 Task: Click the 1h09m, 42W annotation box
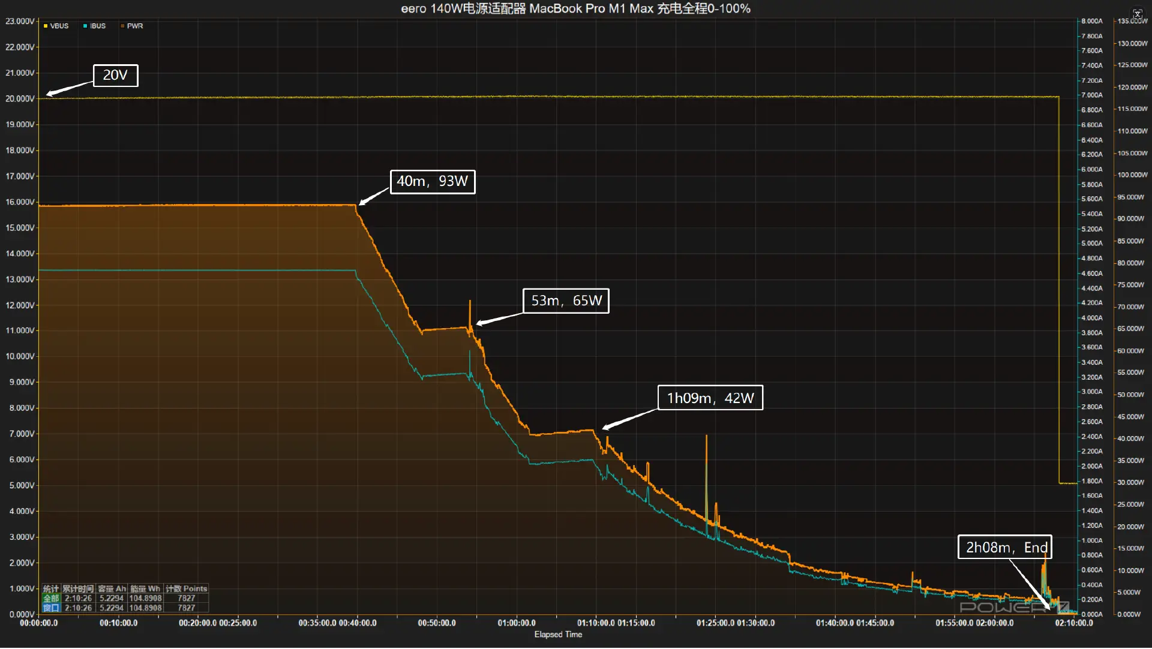tap(710, 398)
